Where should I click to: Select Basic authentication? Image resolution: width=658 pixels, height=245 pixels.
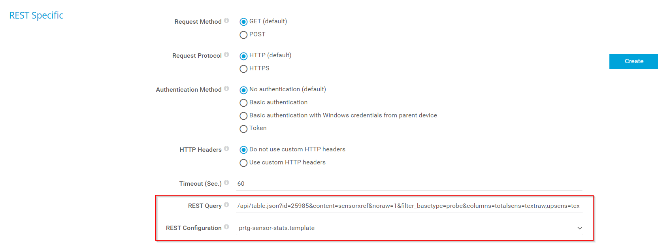243,103
